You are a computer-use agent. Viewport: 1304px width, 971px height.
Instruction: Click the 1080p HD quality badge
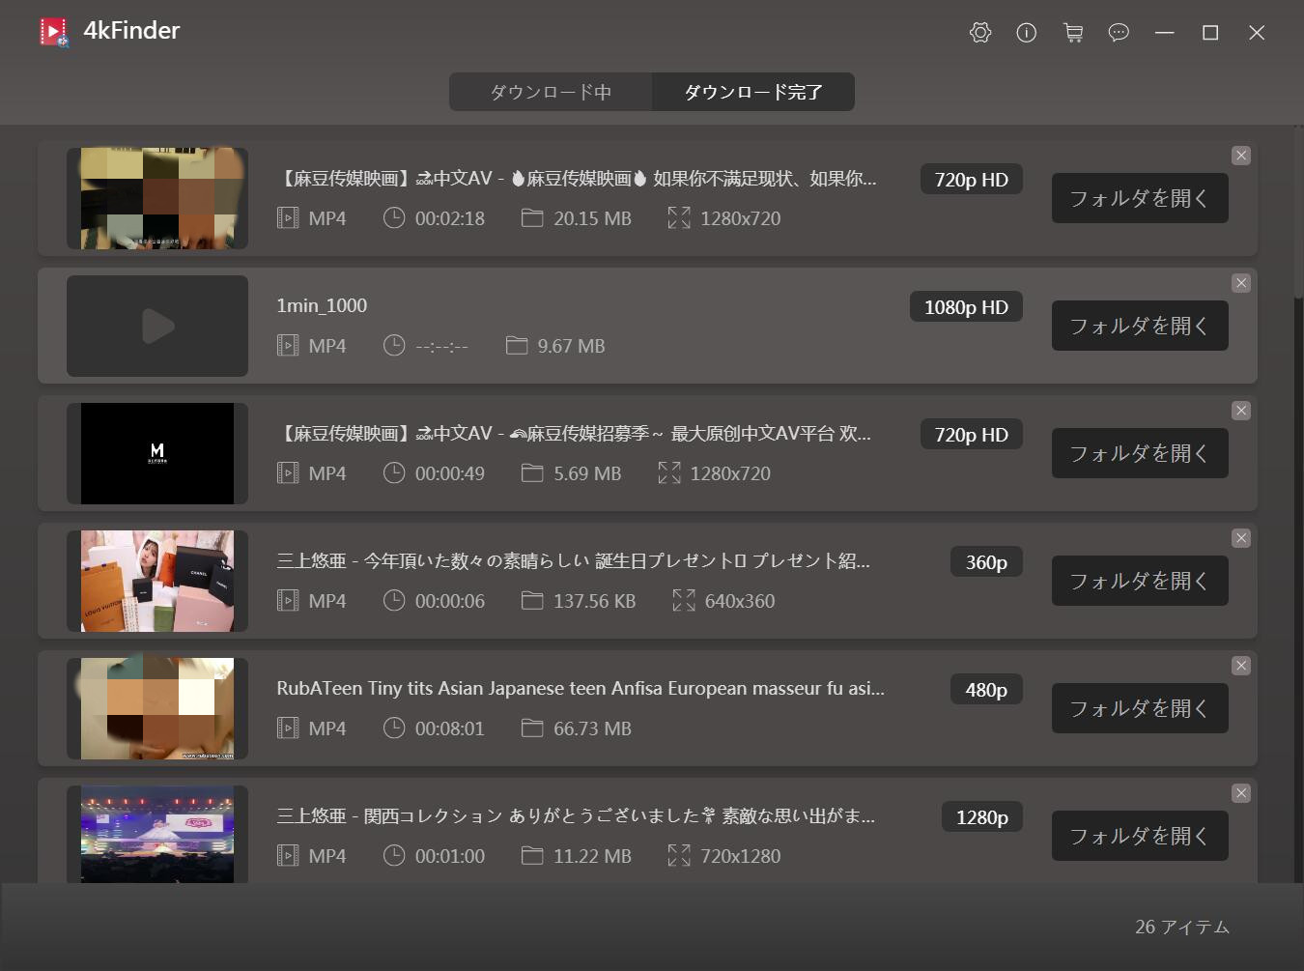pos(966,307)
